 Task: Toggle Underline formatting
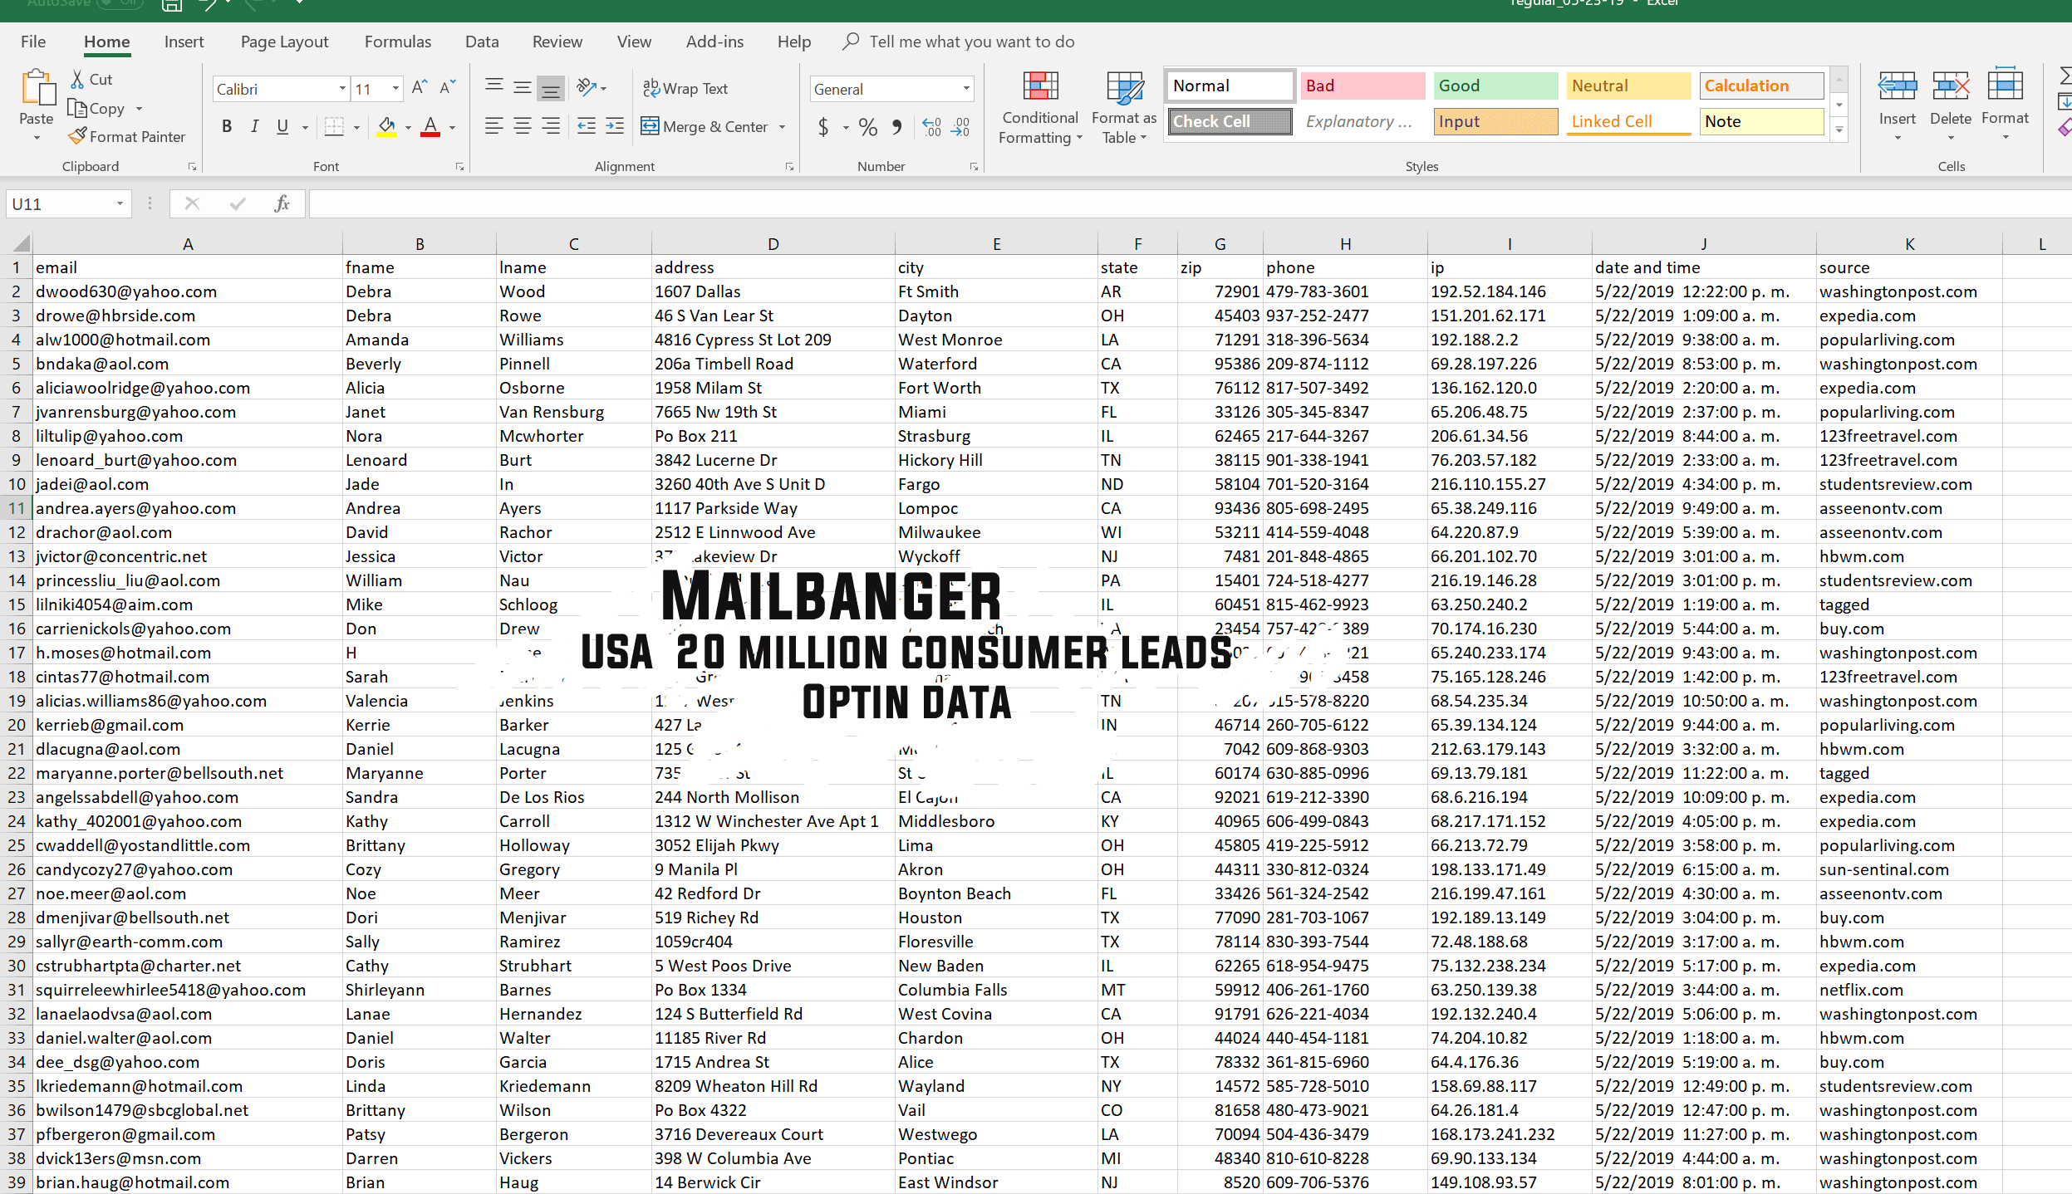pos(282,126)
